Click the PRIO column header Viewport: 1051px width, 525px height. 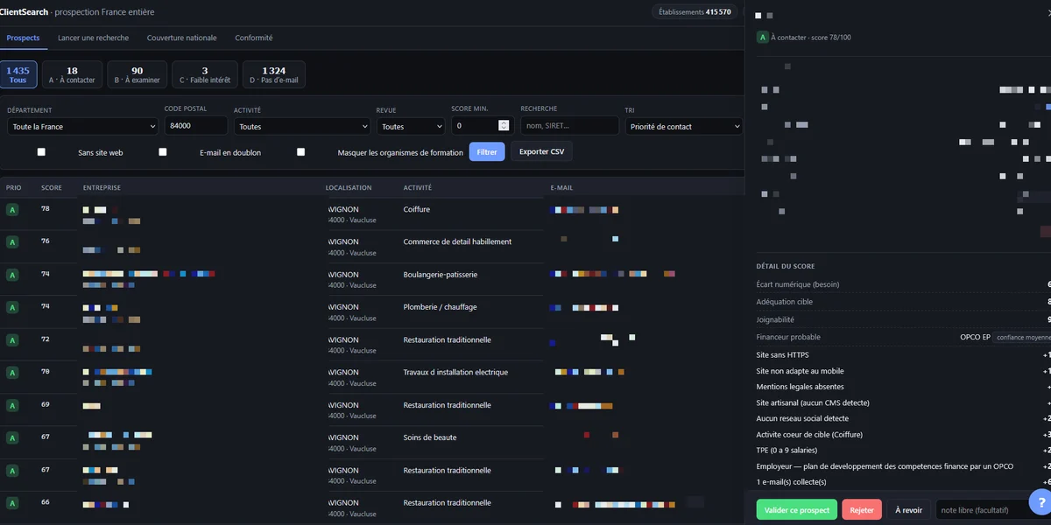(14, 188)
